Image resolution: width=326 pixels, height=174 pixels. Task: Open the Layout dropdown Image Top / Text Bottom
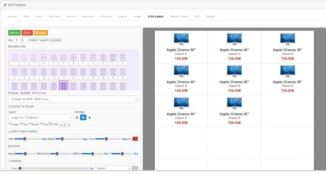(x=40, y=118)
